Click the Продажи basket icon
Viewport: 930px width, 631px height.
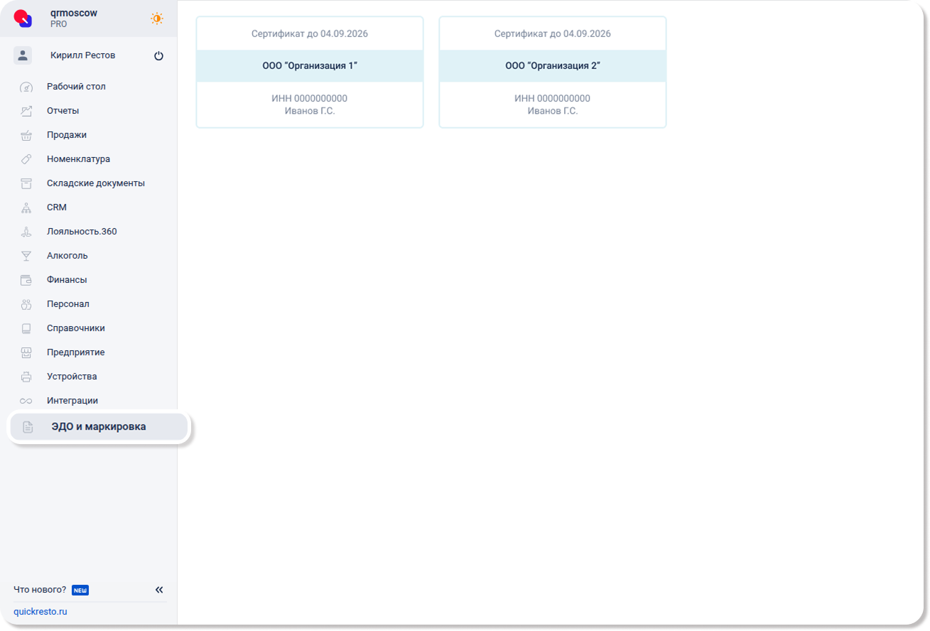pos(26,135)
